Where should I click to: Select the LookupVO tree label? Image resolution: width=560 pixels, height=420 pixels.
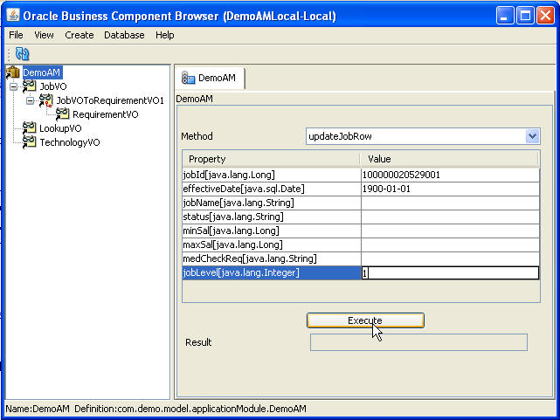pyautogui.click(x=60, y=128)
